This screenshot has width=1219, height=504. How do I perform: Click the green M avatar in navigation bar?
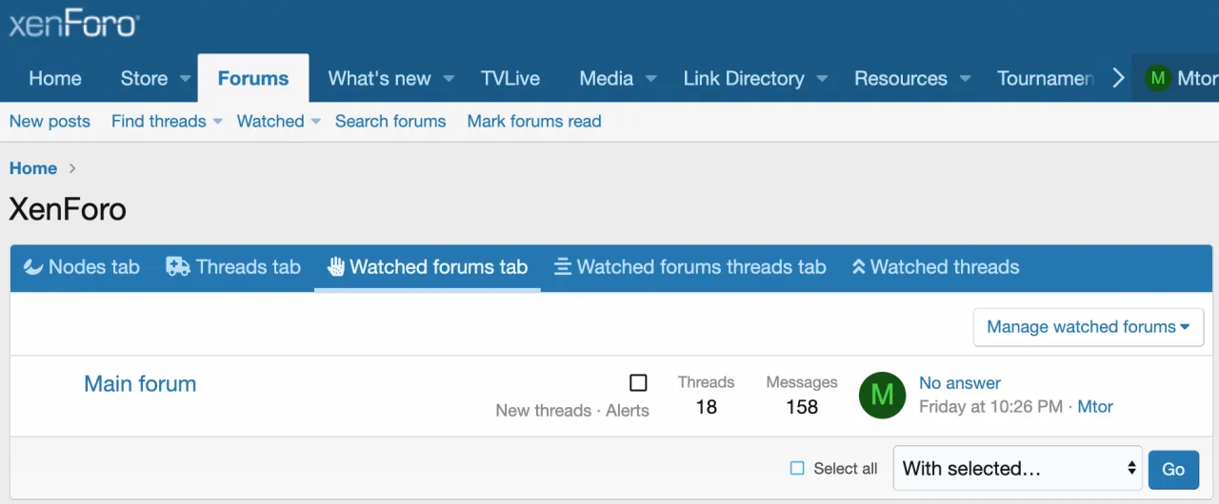pyautogui.click(x=1157, y=79)
